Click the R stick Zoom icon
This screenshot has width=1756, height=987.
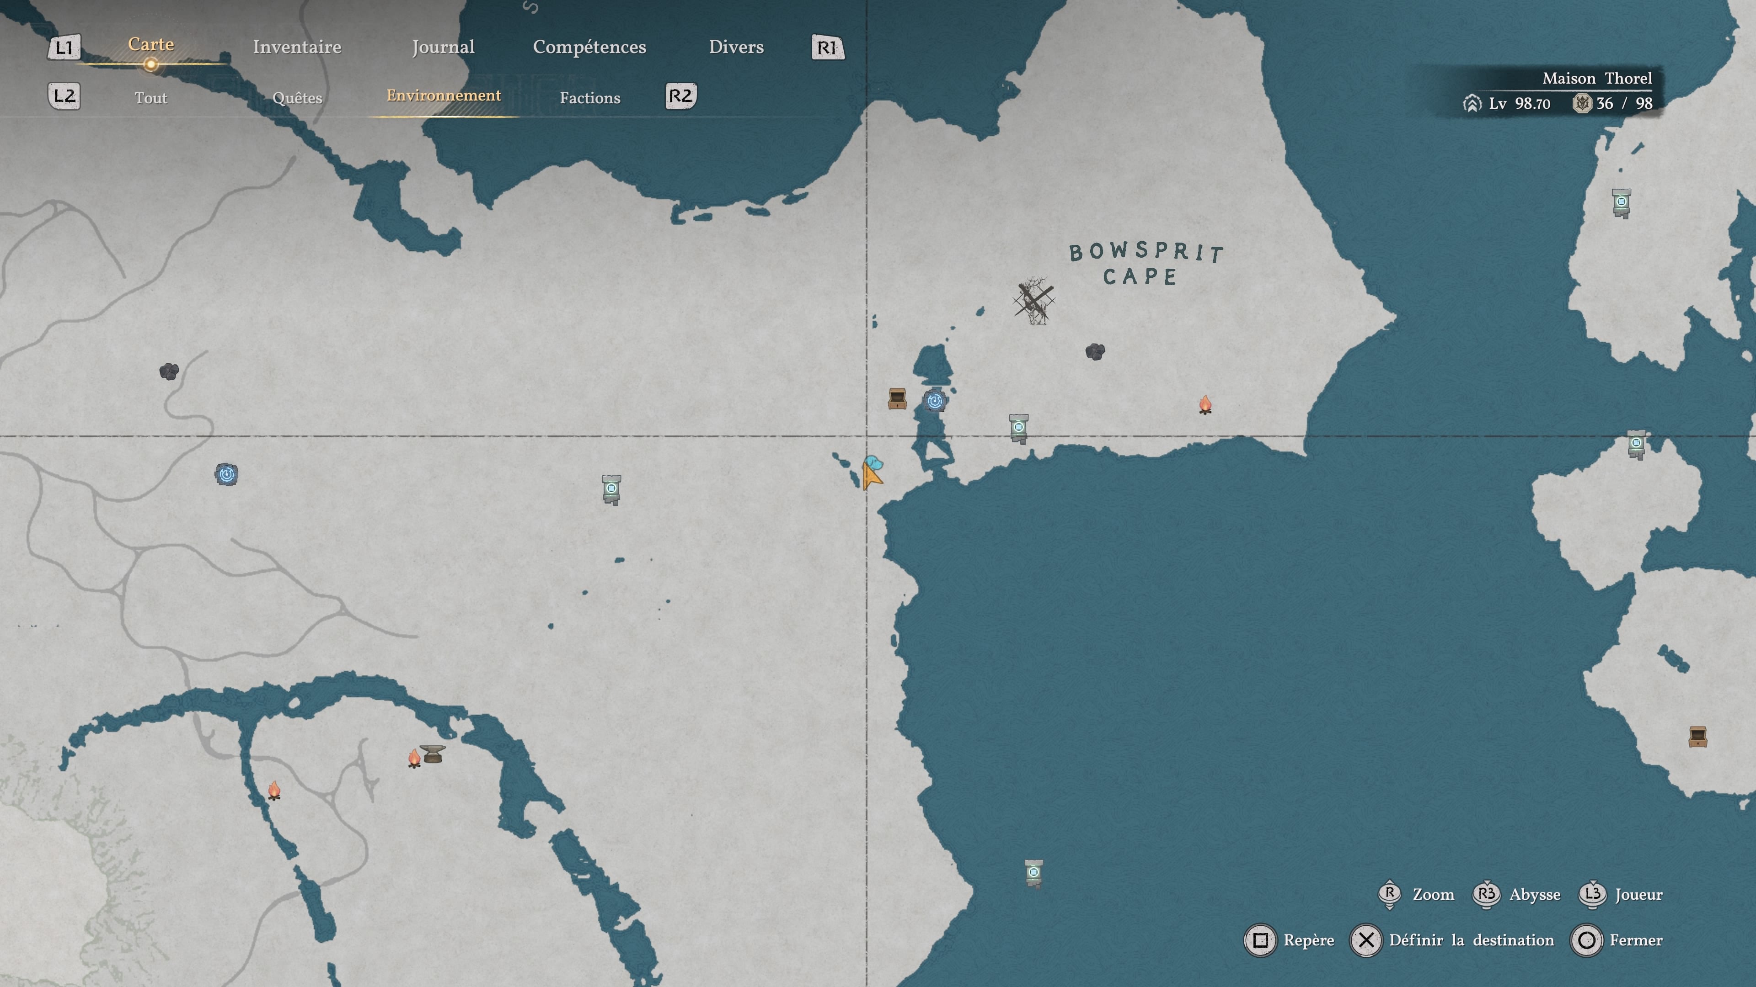click(x=1389, y=894)
